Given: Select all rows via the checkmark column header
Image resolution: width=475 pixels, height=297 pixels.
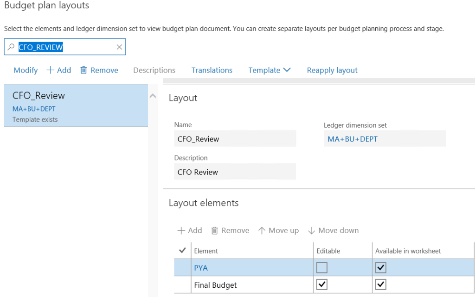Looking at the screenshot, I should (x=182, y=250).
